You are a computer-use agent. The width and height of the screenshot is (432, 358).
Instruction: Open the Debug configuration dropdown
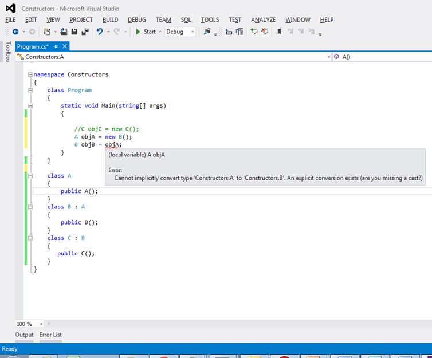(192, 32)
